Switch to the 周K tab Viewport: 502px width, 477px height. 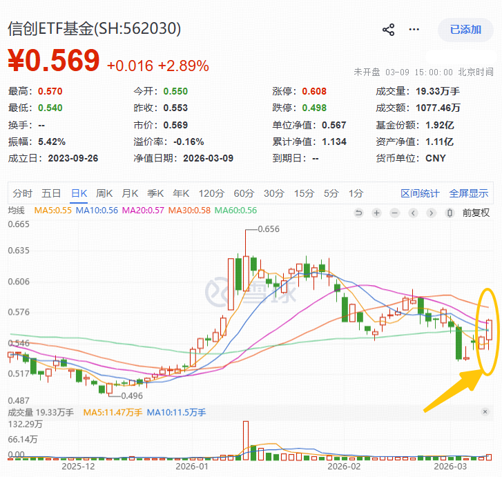point(104,193)
